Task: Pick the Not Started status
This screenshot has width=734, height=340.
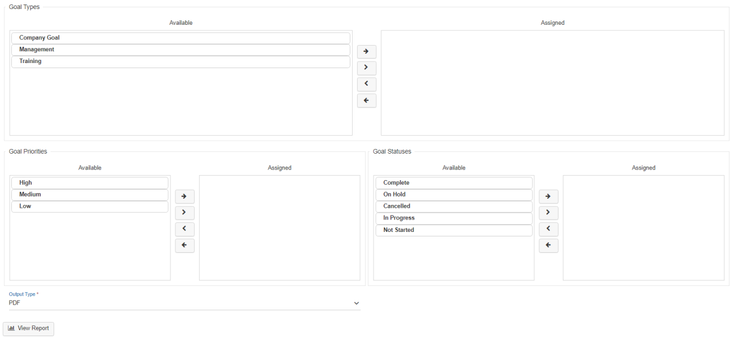Action: click(x=454, y=230)
